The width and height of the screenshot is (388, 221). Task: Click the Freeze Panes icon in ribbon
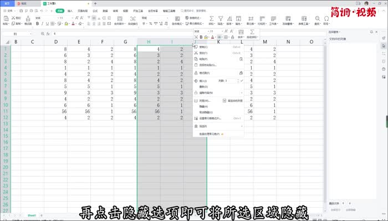(x=289, y=19)
